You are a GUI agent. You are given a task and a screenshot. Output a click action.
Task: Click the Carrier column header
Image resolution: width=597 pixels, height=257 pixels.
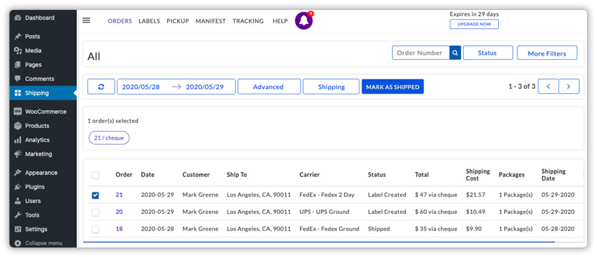pos(310,175)
